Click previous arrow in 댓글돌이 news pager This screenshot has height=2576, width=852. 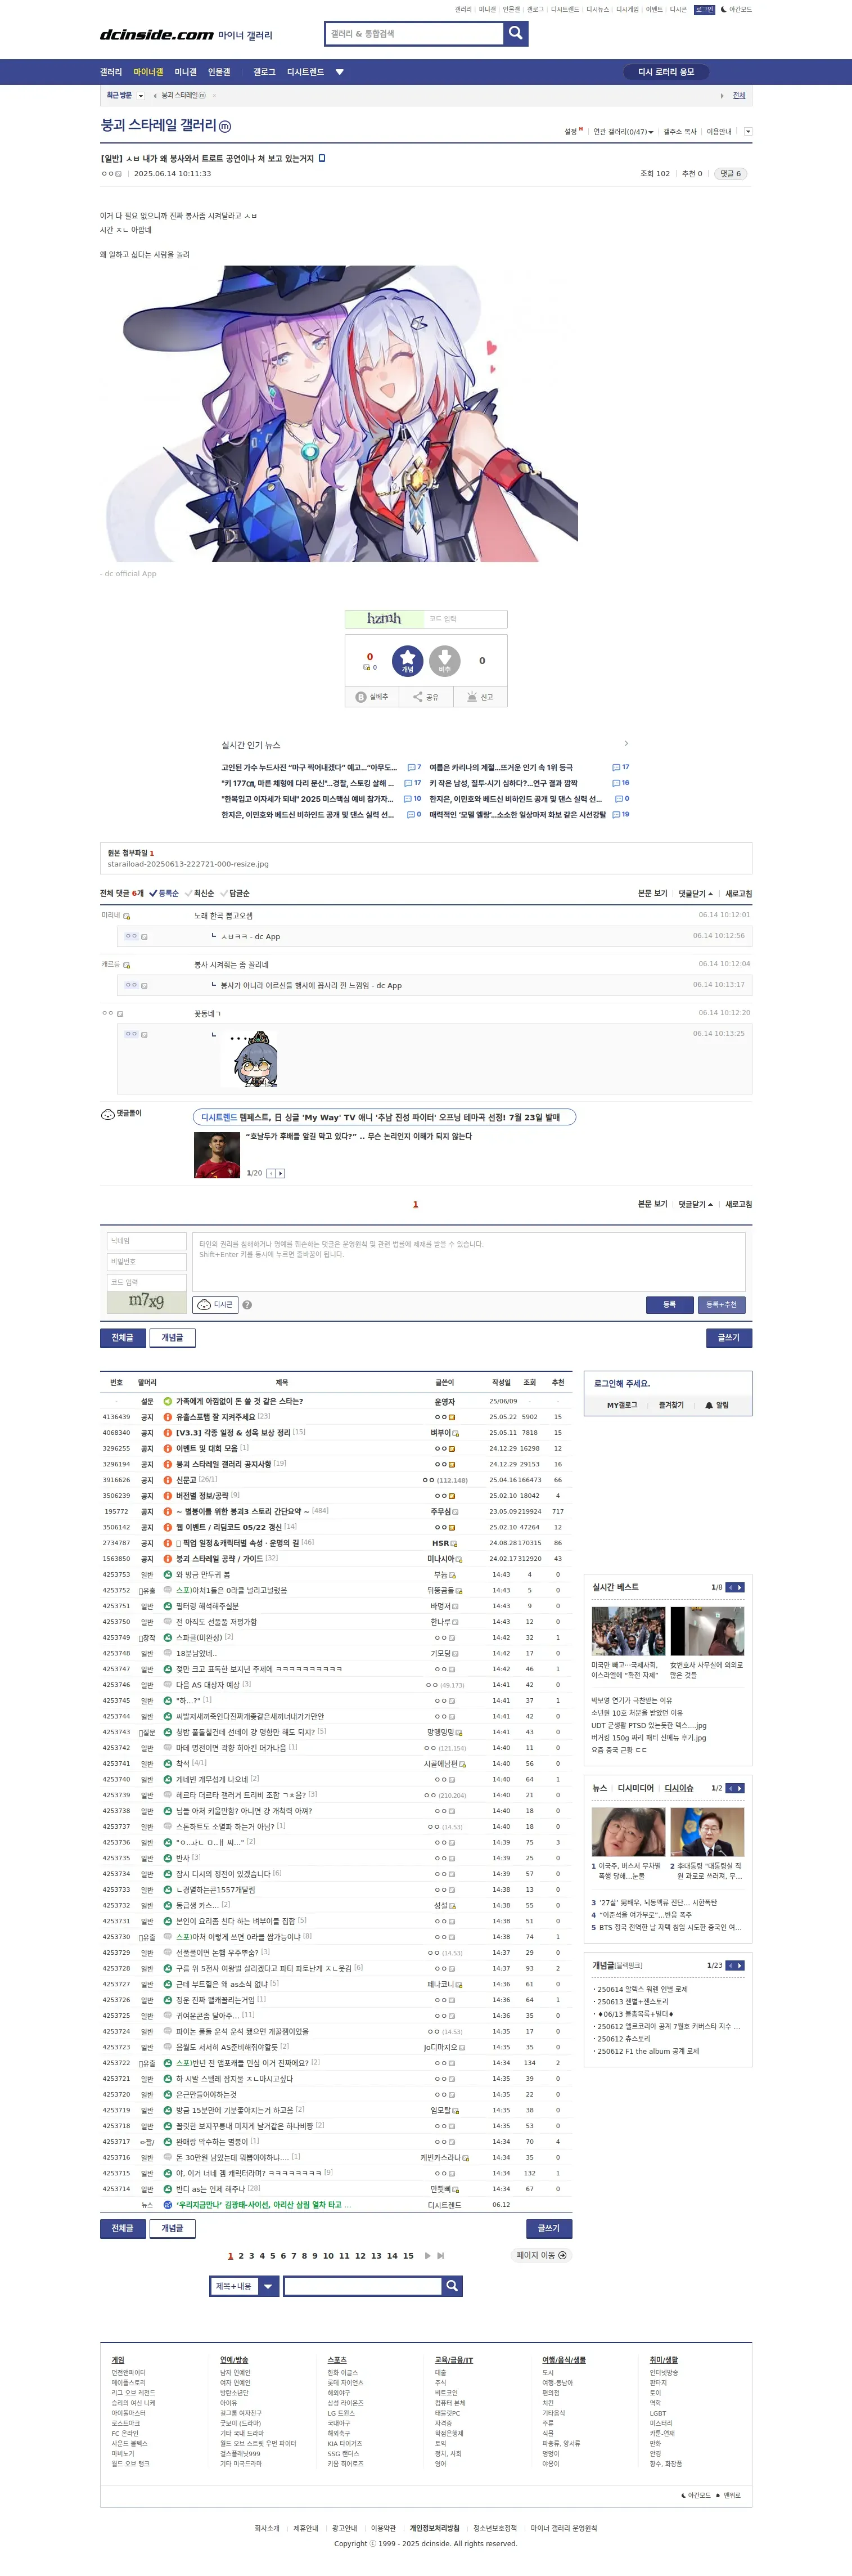(x=271, y=1173)
